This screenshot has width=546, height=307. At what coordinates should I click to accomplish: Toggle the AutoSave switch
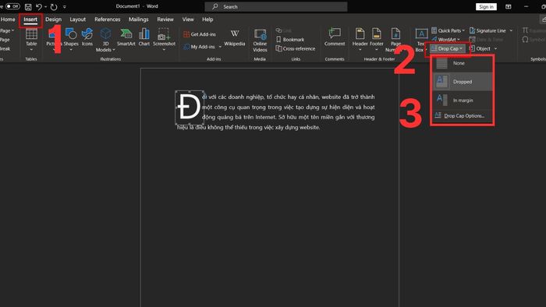[13, 6]
